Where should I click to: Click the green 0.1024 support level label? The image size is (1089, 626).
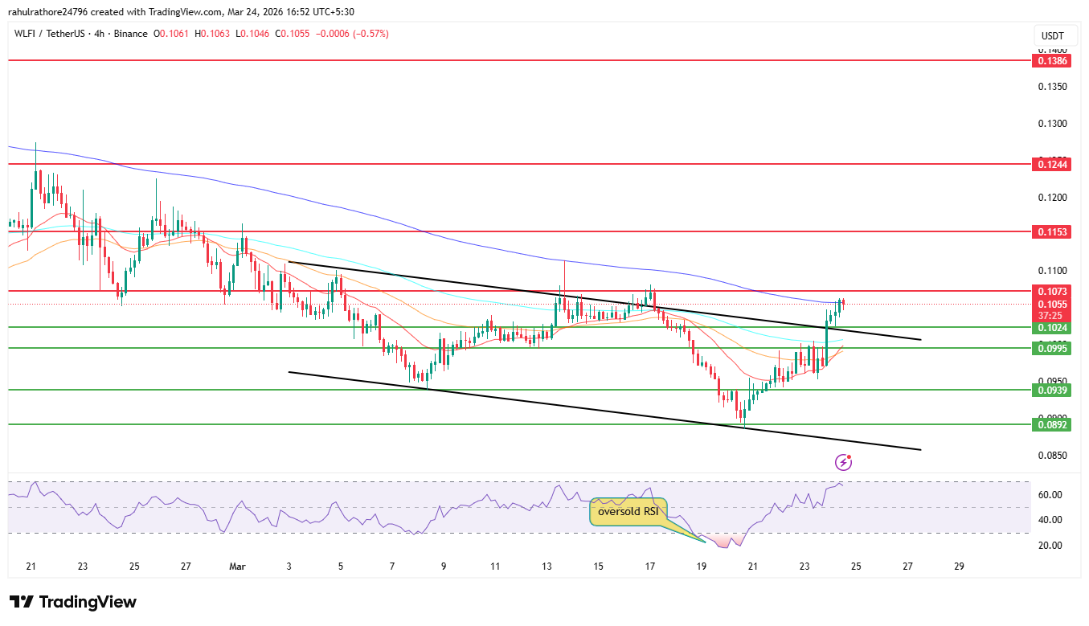[1051, 328]
